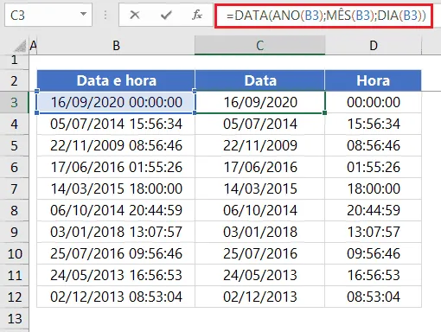Image resolution: width=441 pixels, height=332 pixels.
Task: Select row 7 header
Action: (x=14, y=188)
